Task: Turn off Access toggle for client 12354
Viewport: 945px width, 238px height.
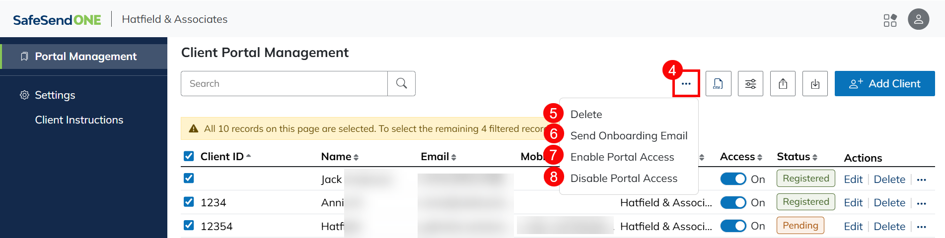Action: tap(733, 226)
